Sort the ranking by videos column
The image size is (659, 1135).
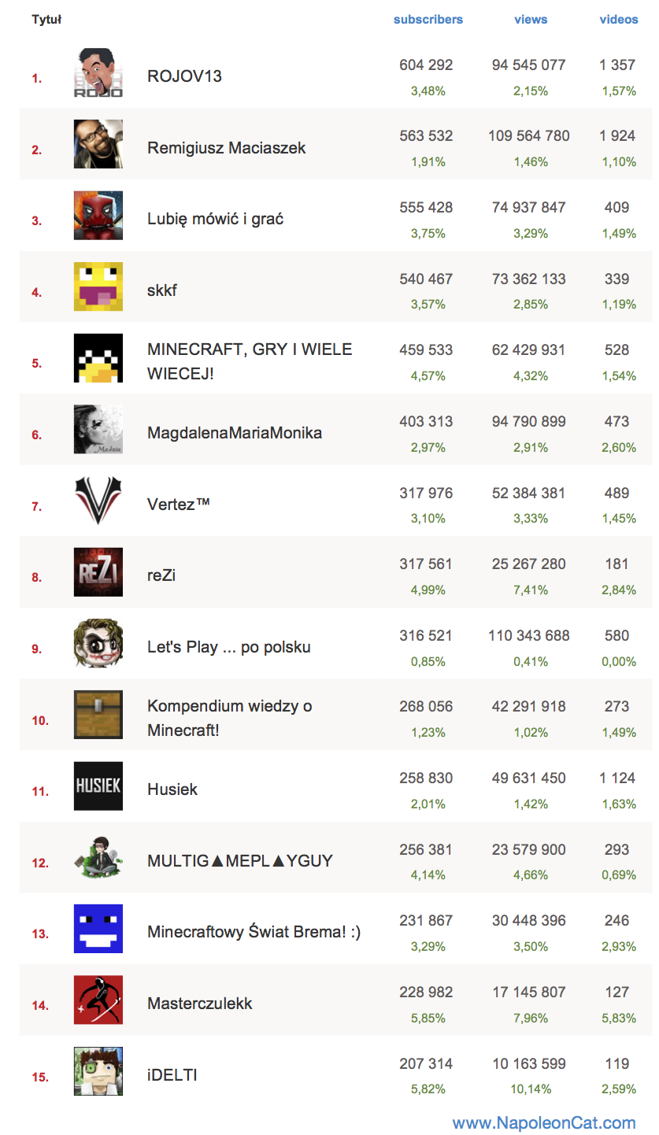point(619,20)
